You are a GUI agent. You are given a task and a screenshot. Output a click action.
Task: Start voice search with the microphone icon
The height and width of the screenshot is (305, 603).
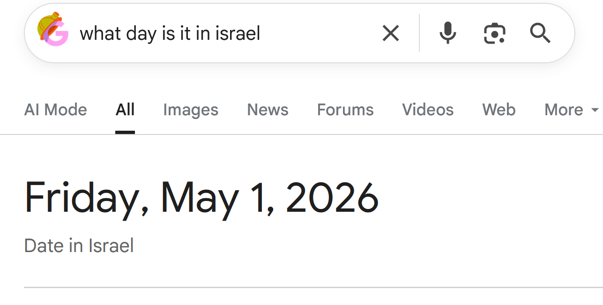point(448,33)
